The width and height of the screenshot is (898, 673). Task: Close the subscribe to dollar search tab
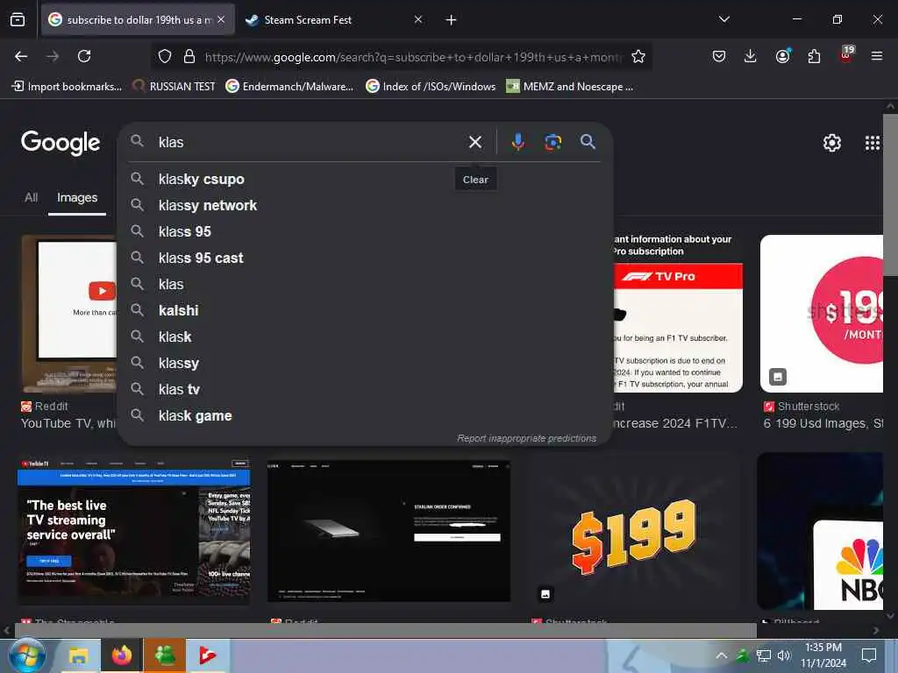(x=221, y=19)
